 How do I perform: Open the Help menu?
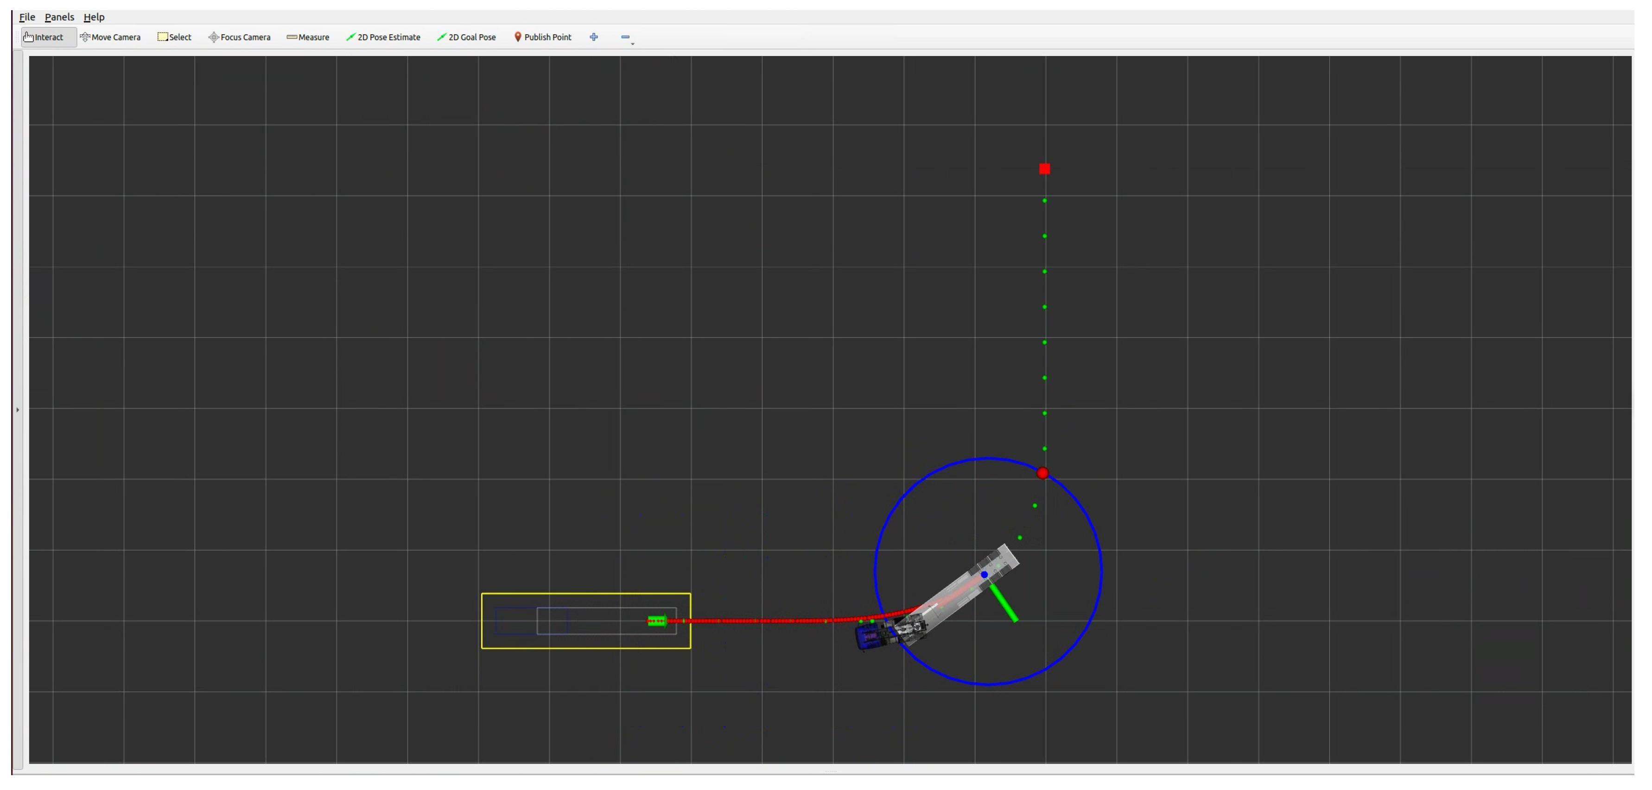[94, 17]
